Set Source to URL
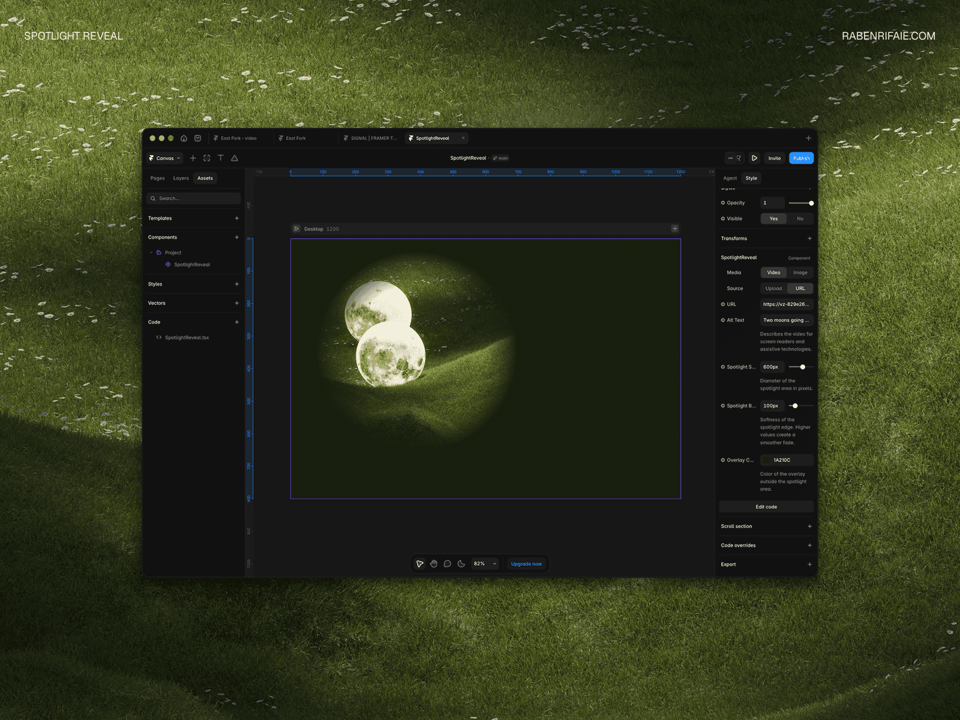The width and height of the screenshot is (960, 720). pos(800,289)
